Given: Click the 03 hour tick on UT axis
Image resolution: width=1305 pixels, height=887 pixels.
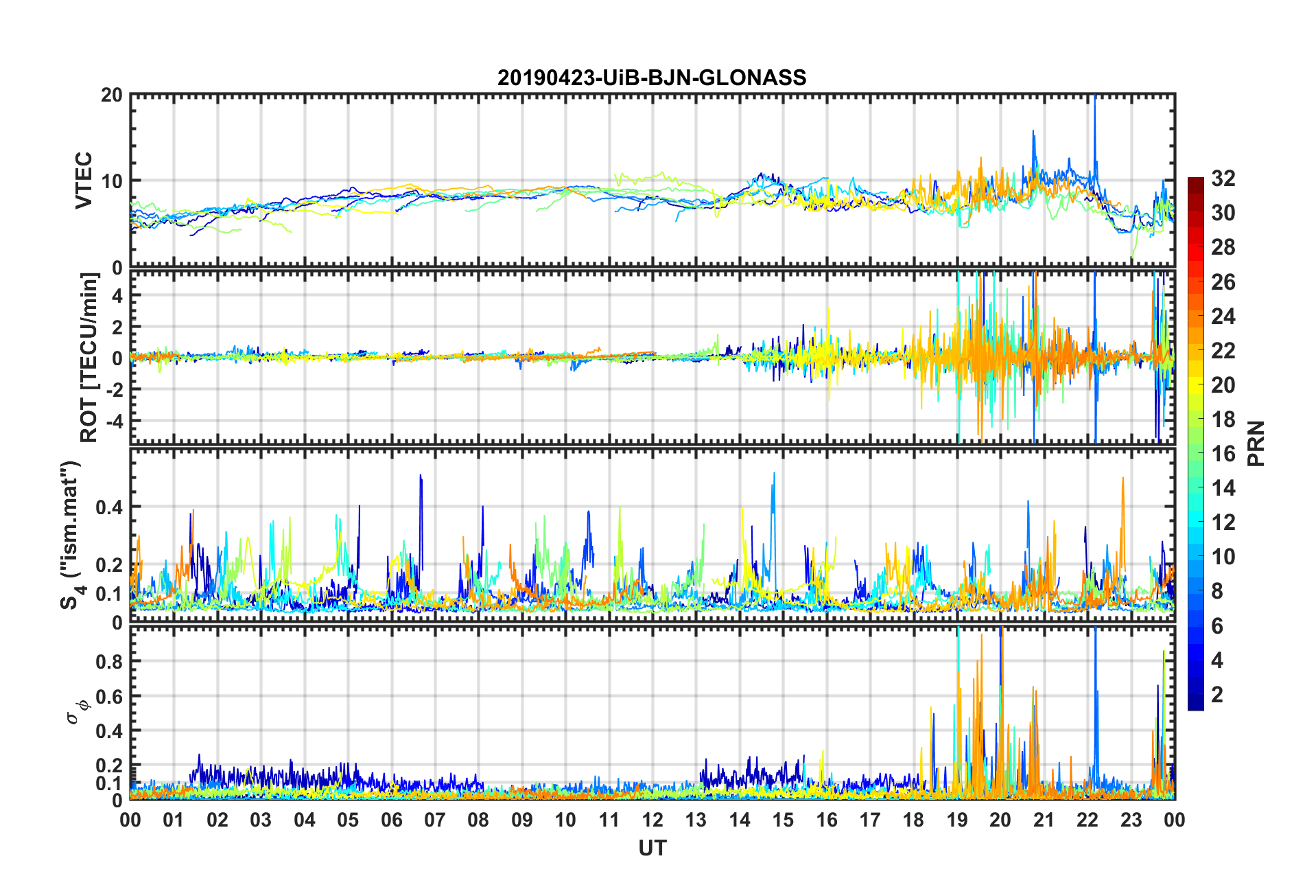Looking at the screenshot, I should (x=261, y=820).
